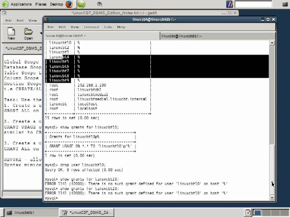Click the 'REVOKE' line in gedit notes
Screen dimensions: 290x217
23,160
